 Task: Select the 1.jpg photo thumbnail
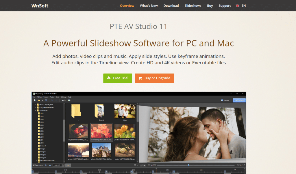(x=125, y=112)
